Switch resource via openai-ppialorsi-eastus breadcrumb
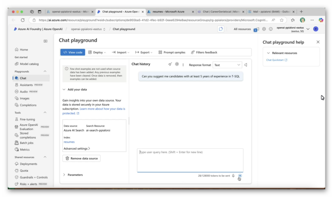The height and width of the screenshot is (197, 333). [x=88, y=29]
